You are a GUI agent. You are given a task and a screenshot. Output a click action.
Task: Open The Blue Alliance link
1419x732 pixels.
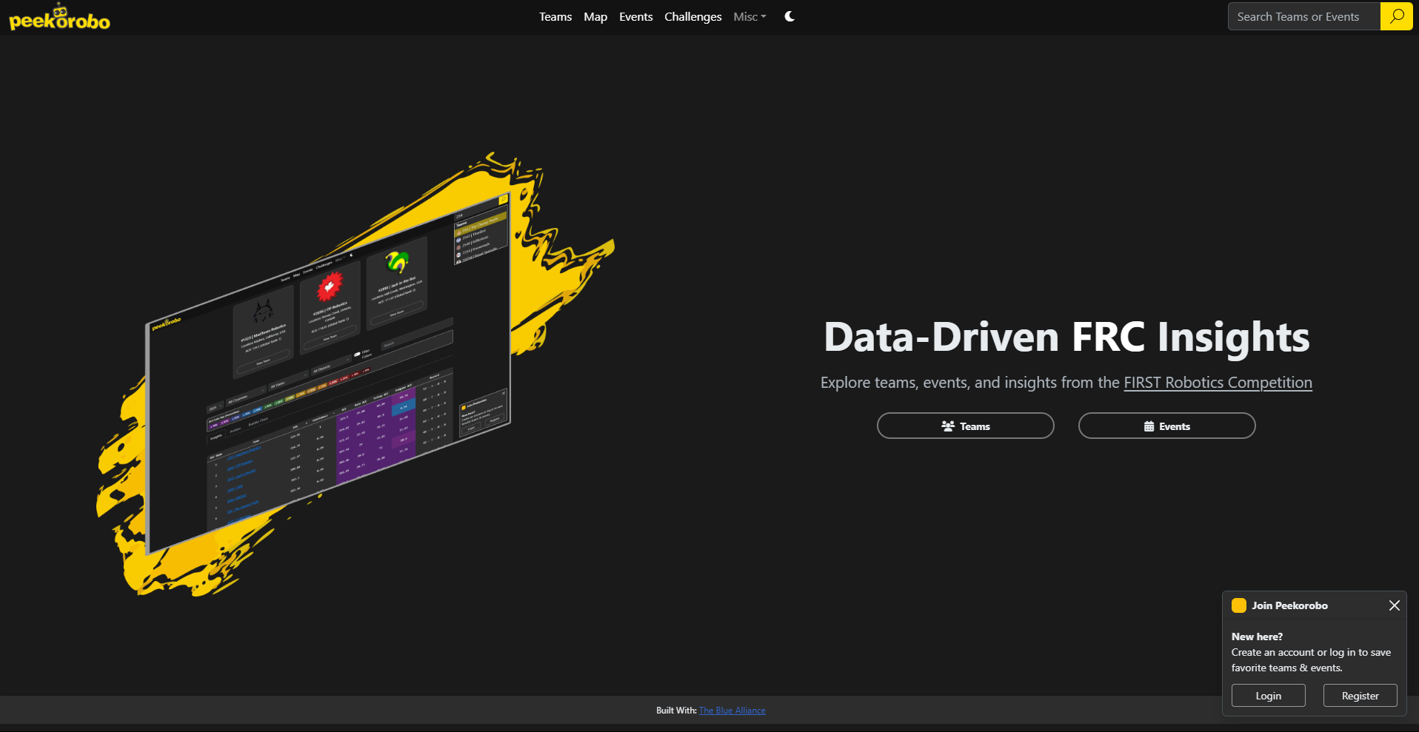[x=732, y=711]
